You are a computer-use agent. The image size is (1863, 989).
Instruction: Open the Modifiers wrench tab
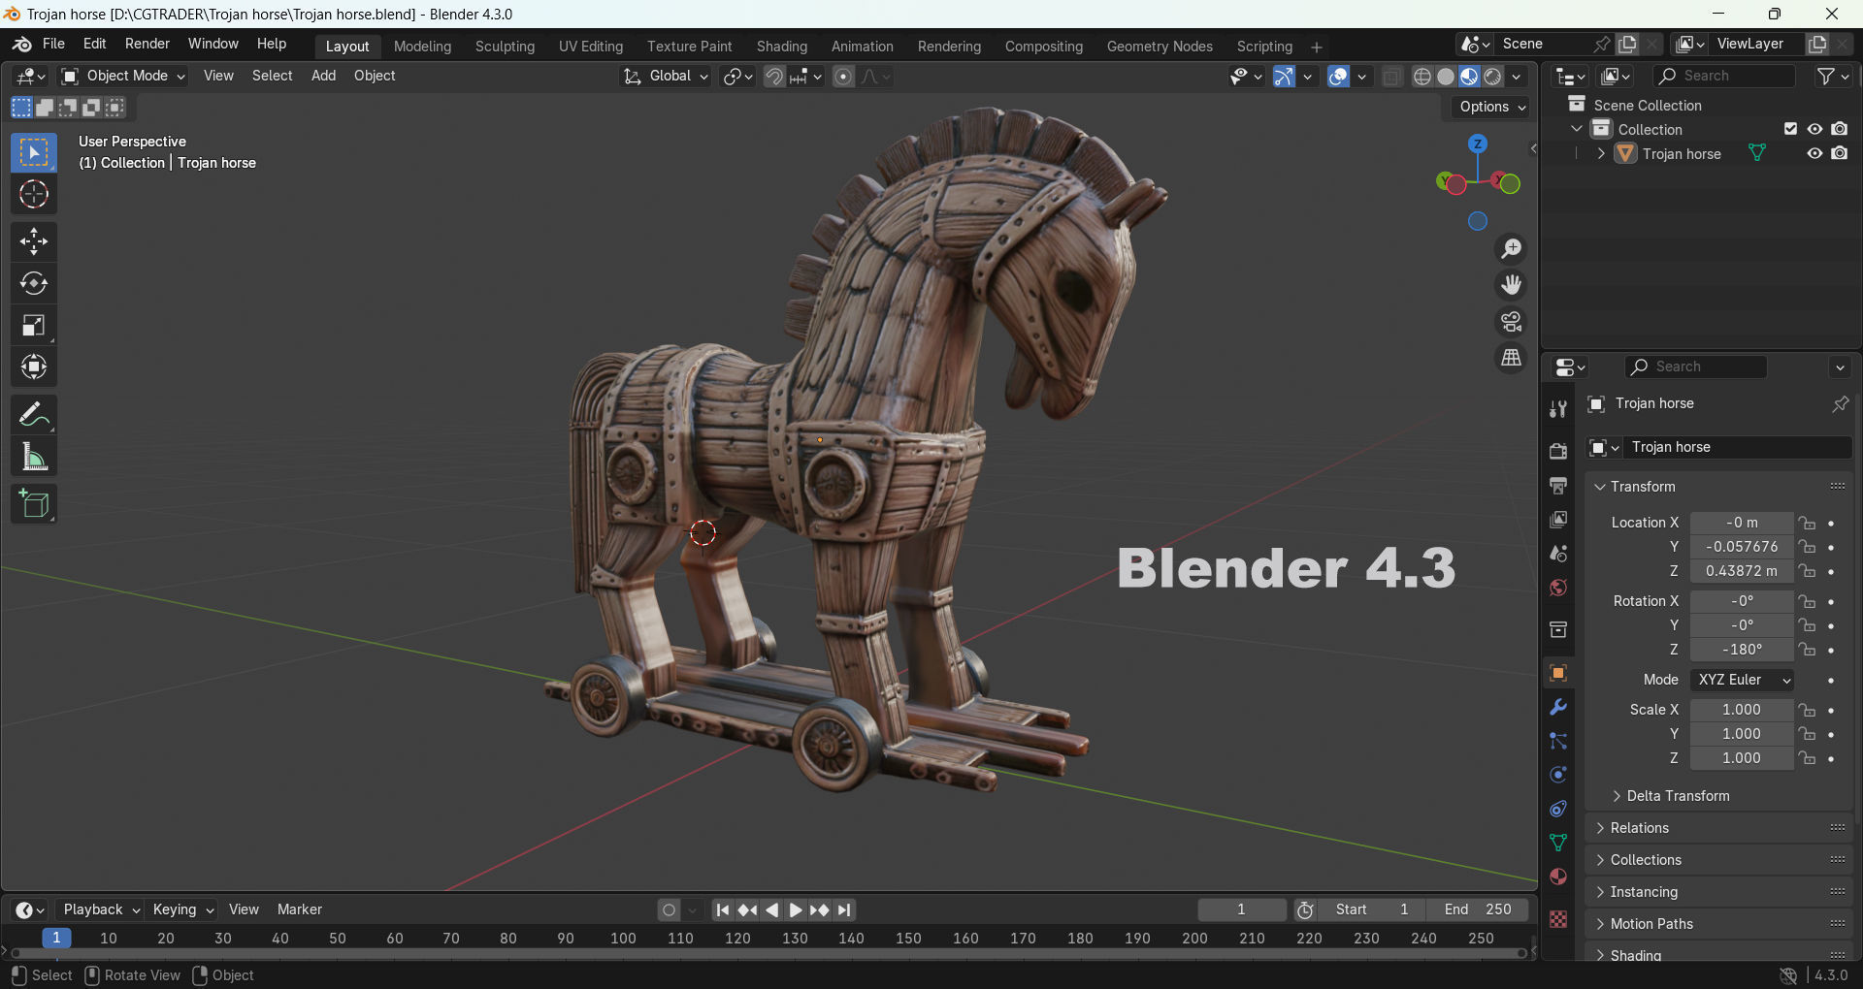click(x=1558, y=707)
